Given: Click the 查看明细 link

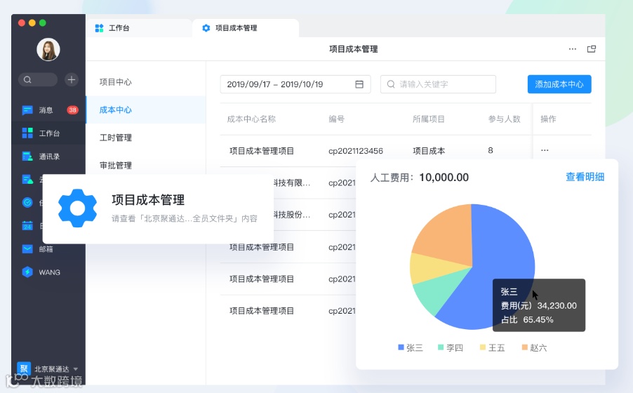Looking at the screenshot, I should point(585,177).
